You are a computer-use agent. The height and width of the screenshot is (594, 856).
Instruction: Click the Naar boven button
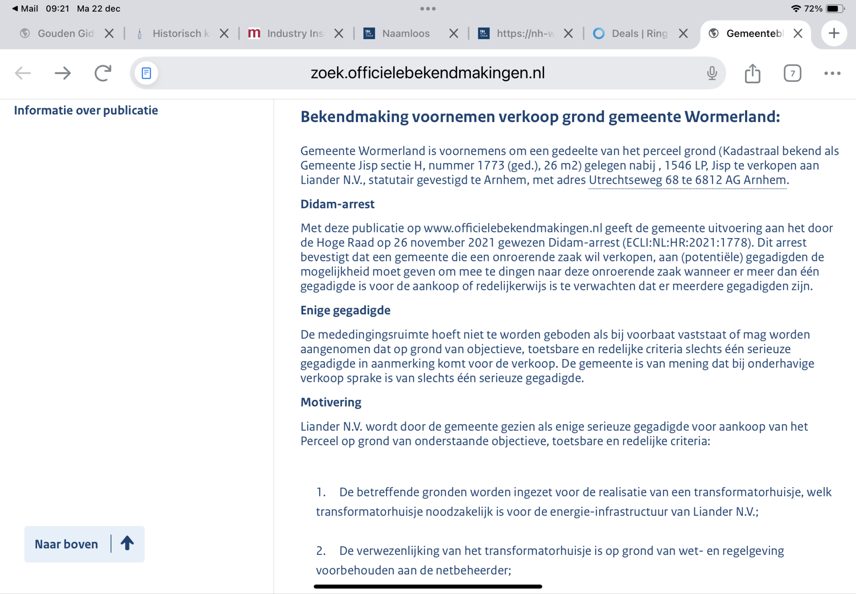click(x=84, y=544)
